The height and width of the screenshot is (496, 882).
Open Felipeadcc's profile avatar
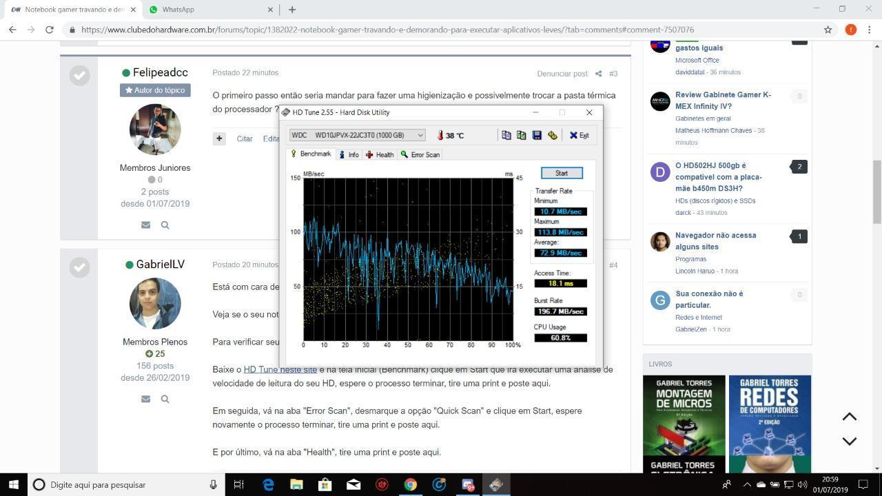coord(155,130)
